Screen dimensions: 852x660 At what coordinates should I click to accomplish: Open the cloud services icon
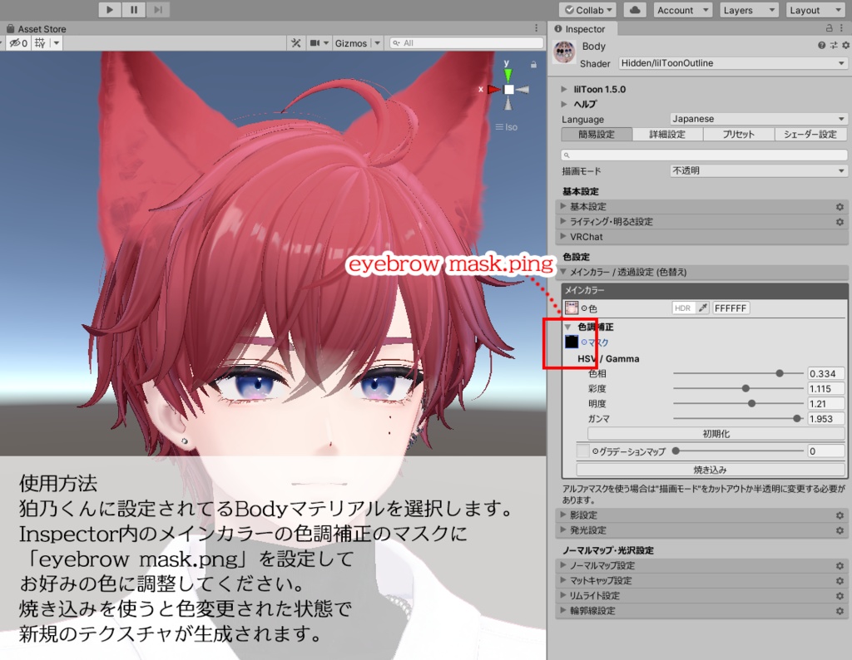[635, 10]
